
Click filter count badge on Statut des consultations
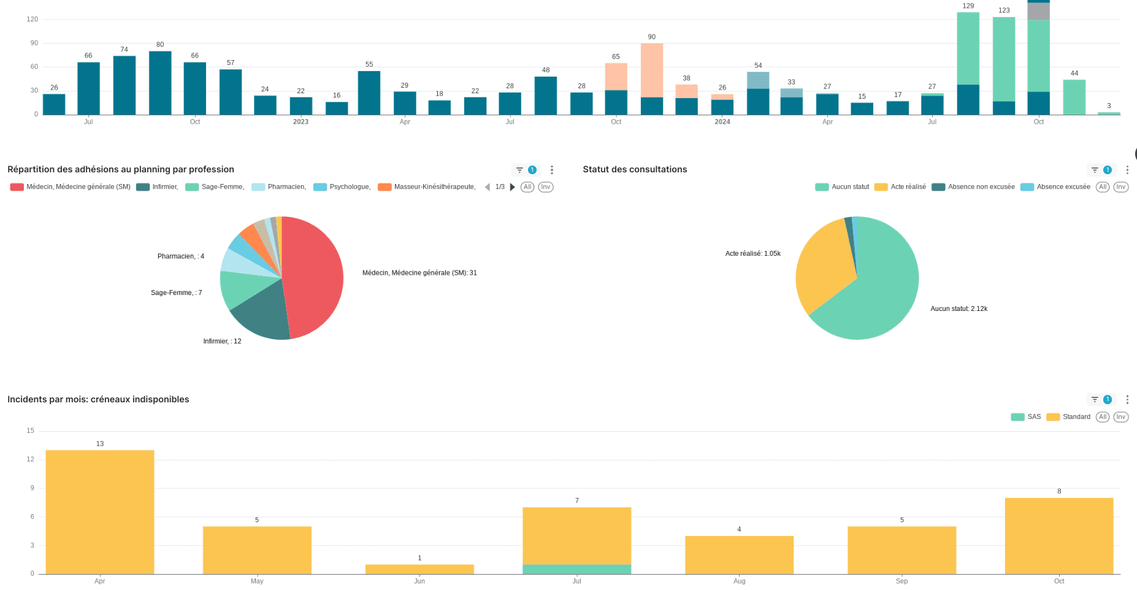click(1108, 170)
